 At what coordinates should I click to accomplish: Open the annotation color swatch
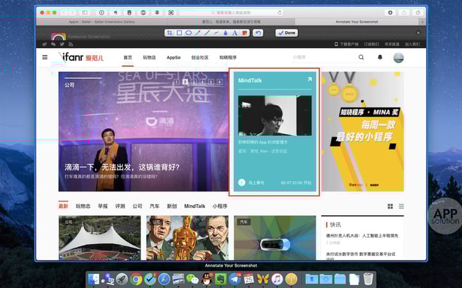tap(244, 33)
